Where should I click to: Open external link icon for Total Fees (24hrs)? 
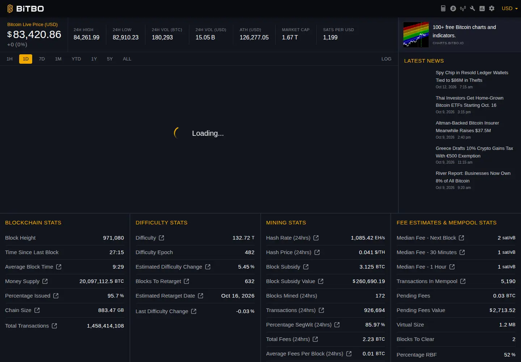click(315, 339)
